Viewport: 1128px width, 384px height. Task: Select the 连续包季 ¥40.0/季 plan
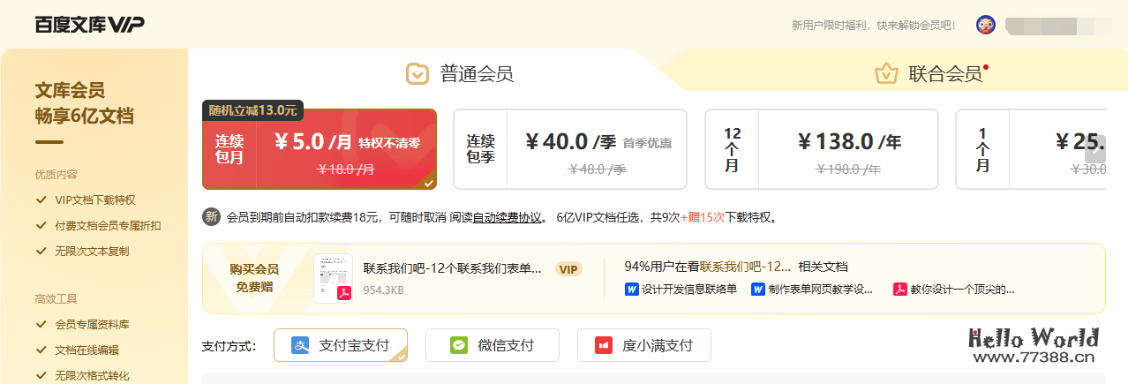[570, 149]
